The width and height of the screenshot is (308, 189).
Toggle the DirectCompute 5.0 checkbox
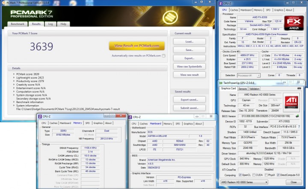pyautogui.click(x=278, y=175)
